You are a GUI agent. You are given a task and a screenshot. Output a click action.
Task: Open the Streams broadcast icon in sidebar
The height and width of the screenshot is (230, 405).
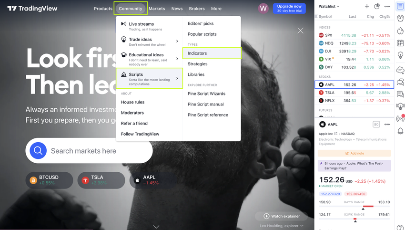(400, 118)
